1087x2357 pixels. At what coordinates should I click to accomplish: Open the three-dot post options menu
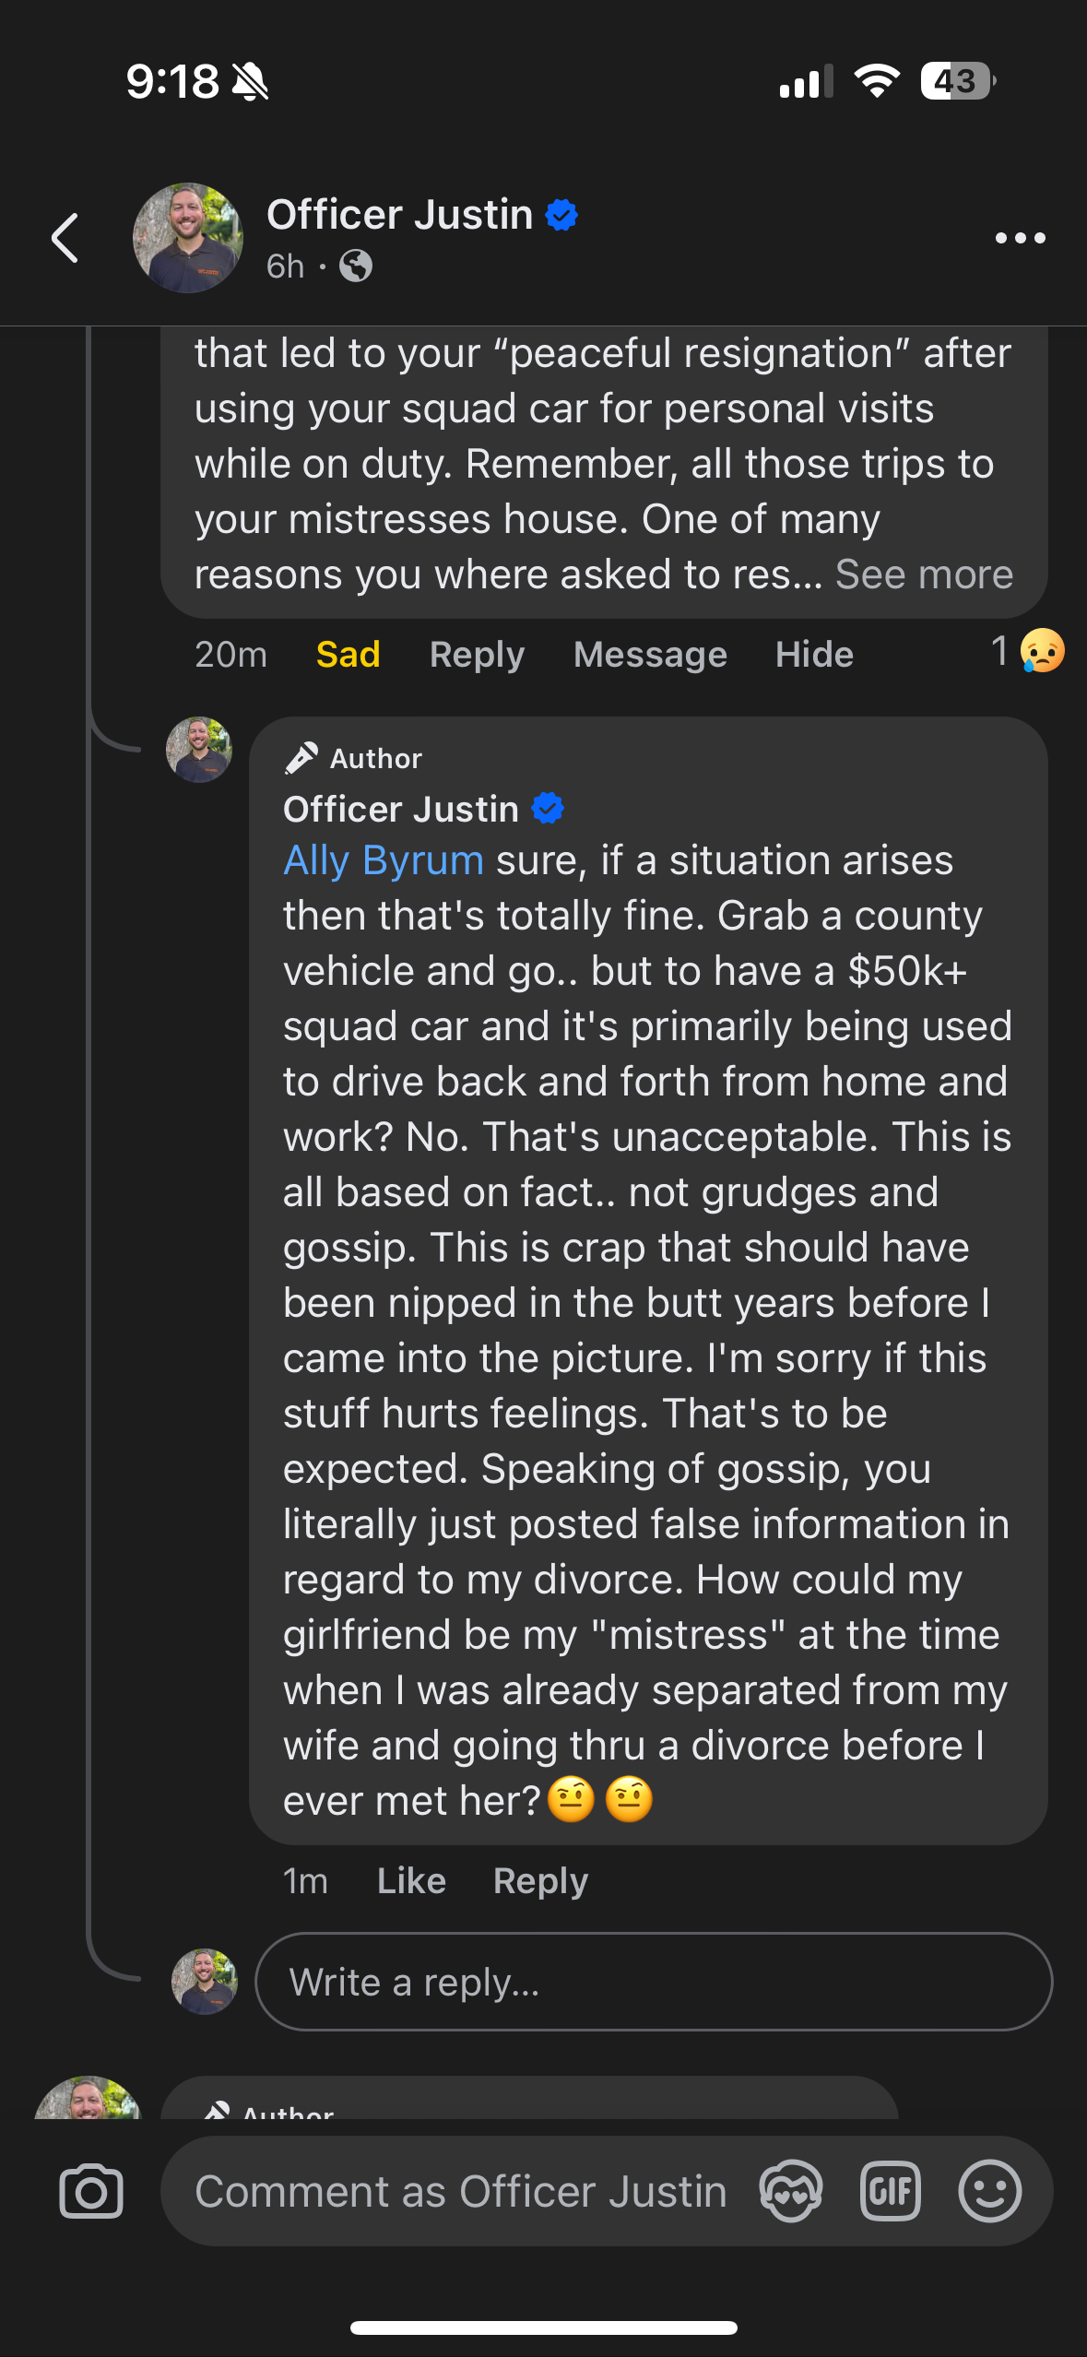click(1020, 238)
